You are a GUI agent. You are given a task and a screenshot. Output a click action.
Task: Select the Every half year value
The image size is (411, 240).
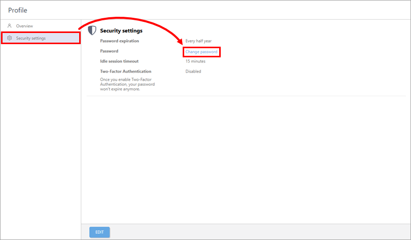tap(198, 41)
